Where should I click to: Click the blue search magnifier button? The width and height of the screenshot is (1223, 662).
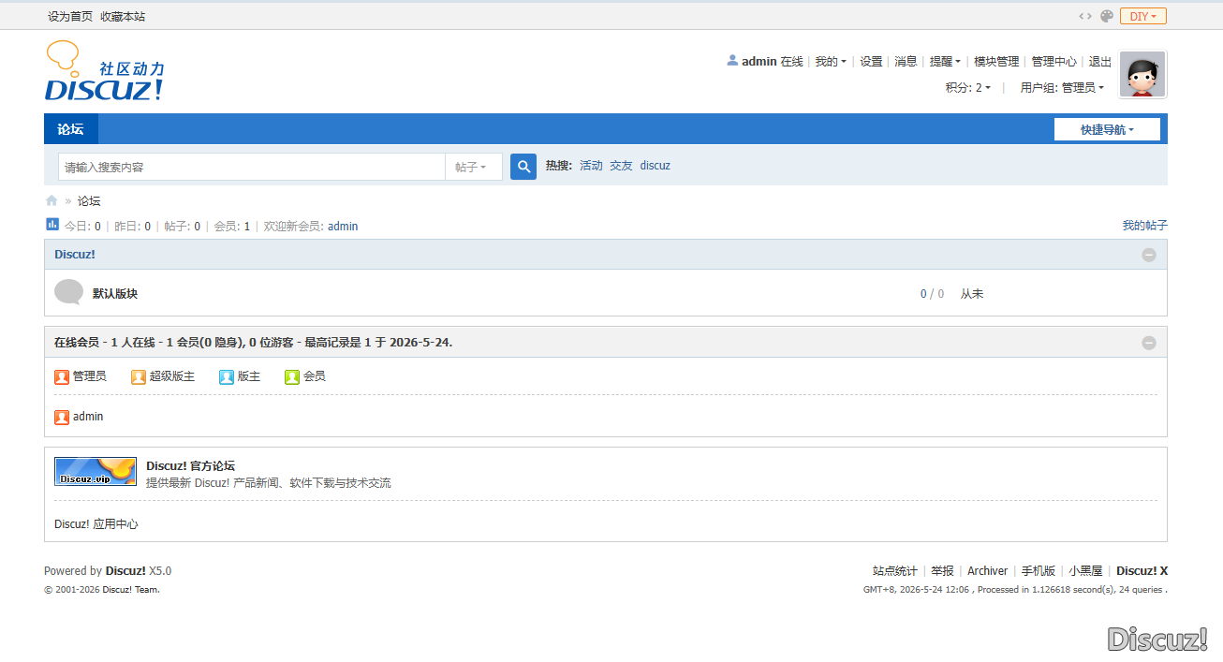coord(523,167)
